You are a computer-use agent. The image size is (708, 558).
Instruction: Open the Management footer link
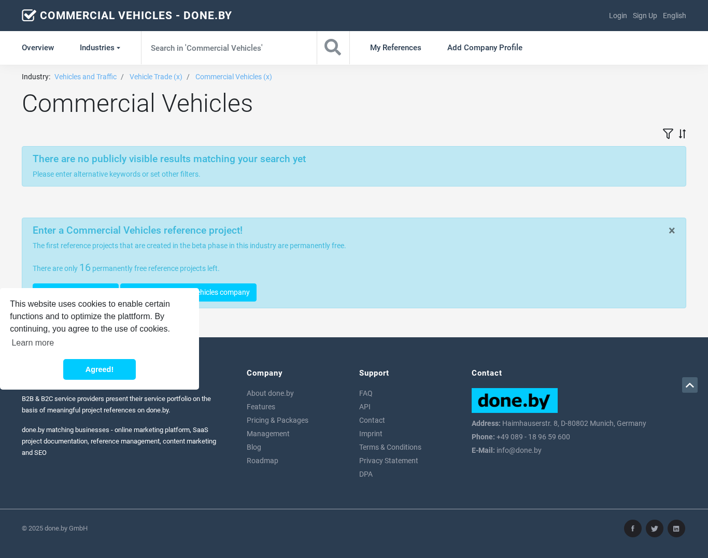268,434
